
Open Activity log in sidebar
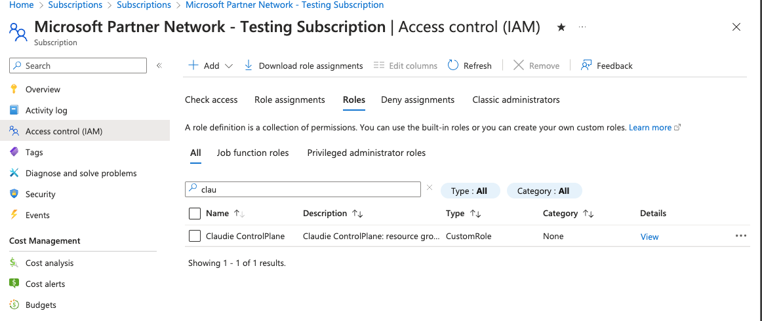click(x=46, y=110)
